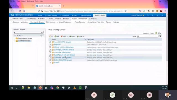Open the Employee group link
Viewport: 177px width, 100px height.
(x=57, y=45)
